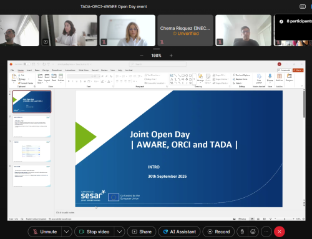Click the text highlight color button
The image size is (312, 239).
coord(102,81)
